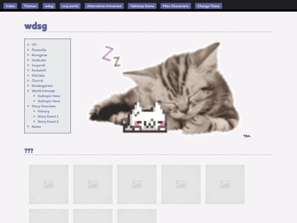Click the wdsg page heading
The image size is (297, 223).
tap(36, 26)
